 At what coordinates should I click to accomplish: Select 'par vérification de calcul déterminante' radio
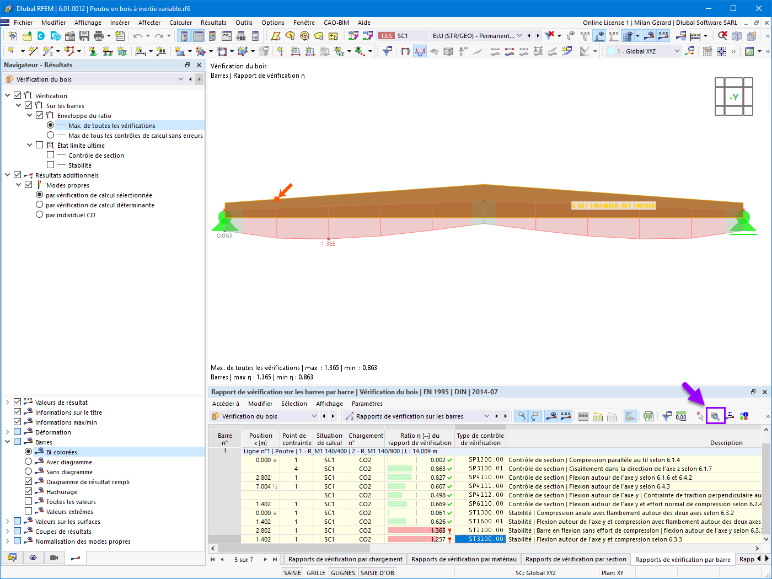39,205
